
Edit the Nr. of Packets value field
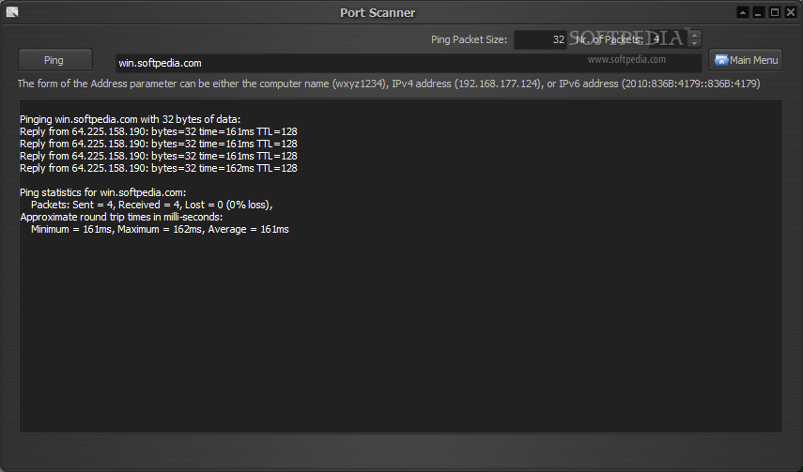(x=668, y=39)
